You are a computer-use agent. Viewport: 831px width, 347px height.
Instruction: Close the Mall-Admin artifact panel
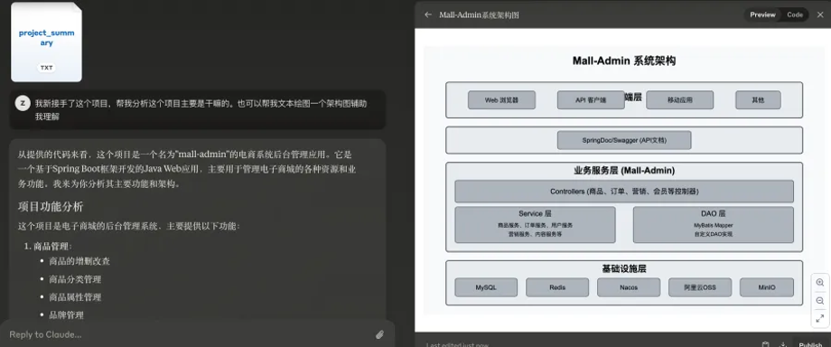[820, 14]
